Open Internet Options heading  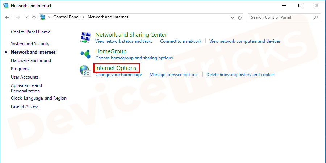(116, 68)
